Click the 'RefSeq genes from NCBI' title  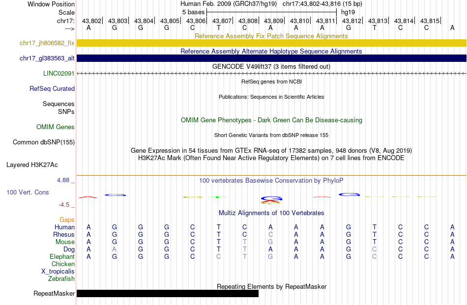tap(271, 82)
